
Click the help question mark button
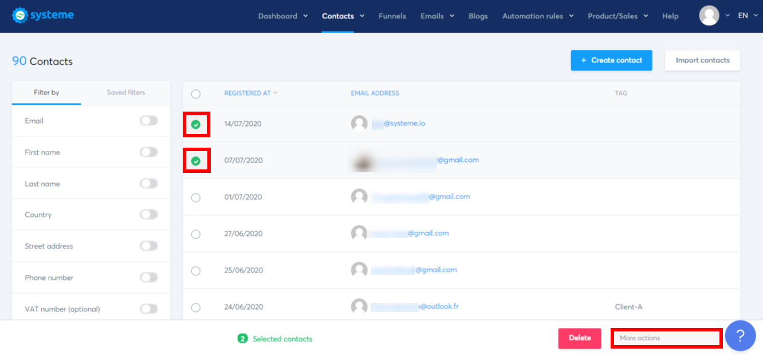click(740, 335)
